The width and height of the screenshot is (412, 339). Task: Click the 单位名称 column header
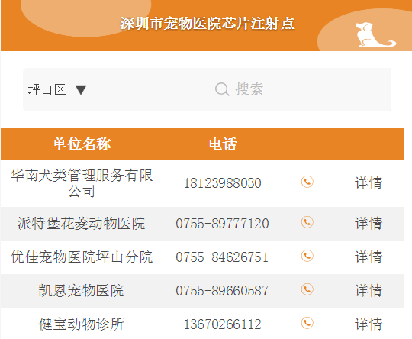point(82,144)
